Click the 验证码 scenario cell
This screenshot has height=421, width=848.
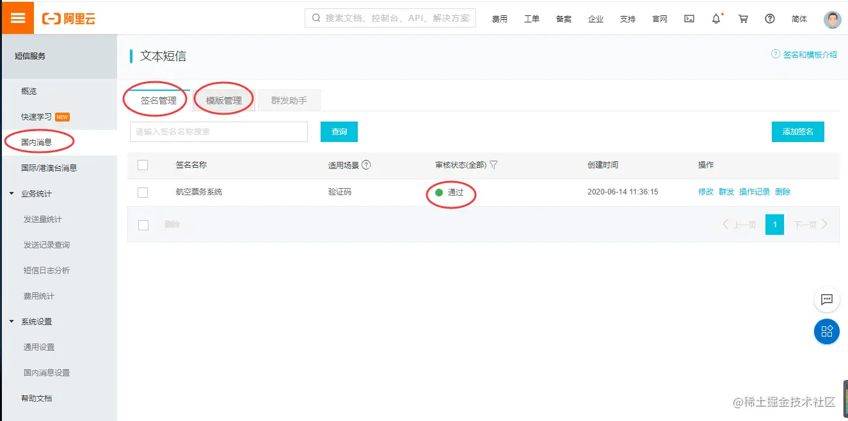point(340,192)
